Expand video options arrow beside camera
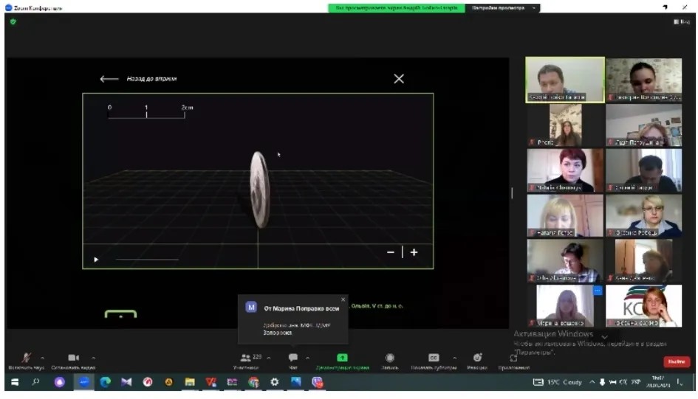The width and height of the screenshot is (698, 399). pyautogui.click(x=93, y=358)
